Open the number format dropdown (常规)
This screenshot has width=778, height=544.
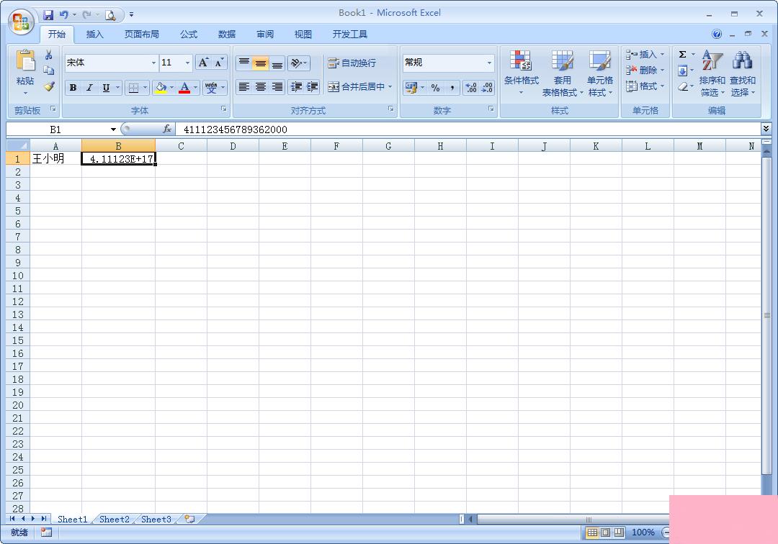489,63
